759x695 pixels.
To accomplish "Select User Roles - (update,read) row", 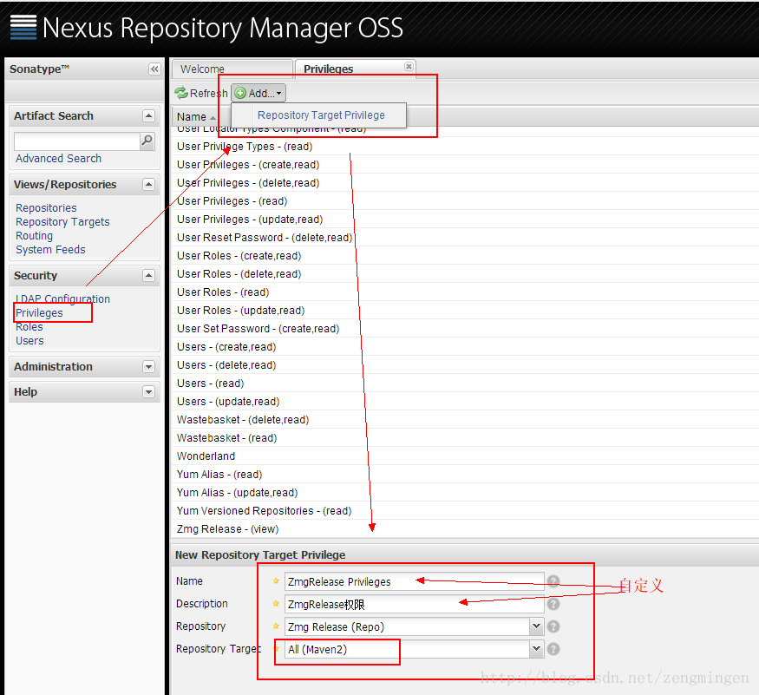I will [x=465, y=311].
